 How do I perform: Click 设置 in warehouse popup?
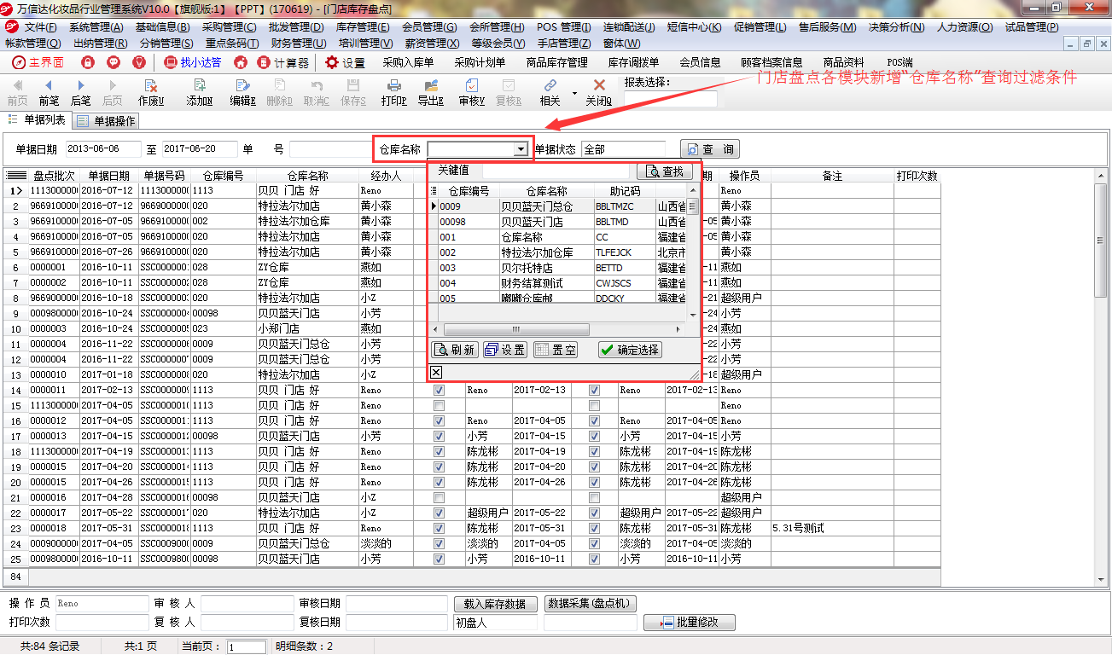[x=504, y=350]
